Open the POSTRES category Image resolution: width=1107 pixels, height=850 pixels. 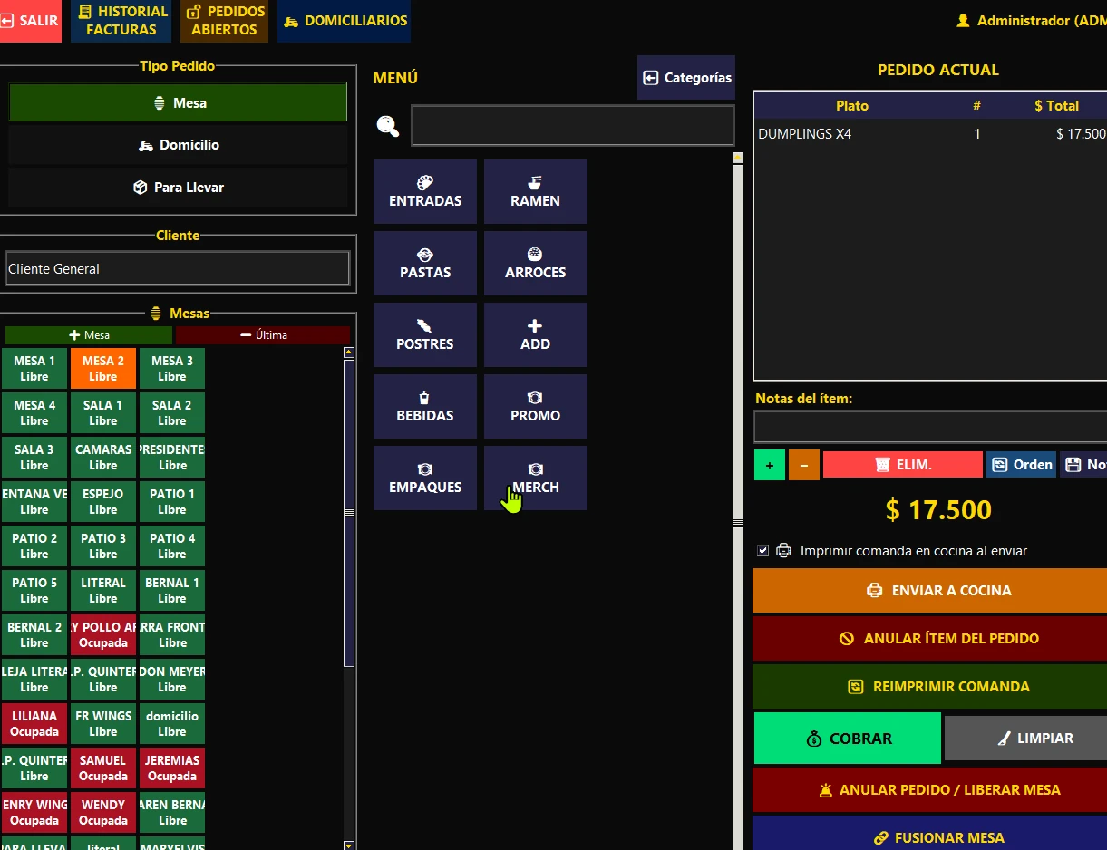425,335
